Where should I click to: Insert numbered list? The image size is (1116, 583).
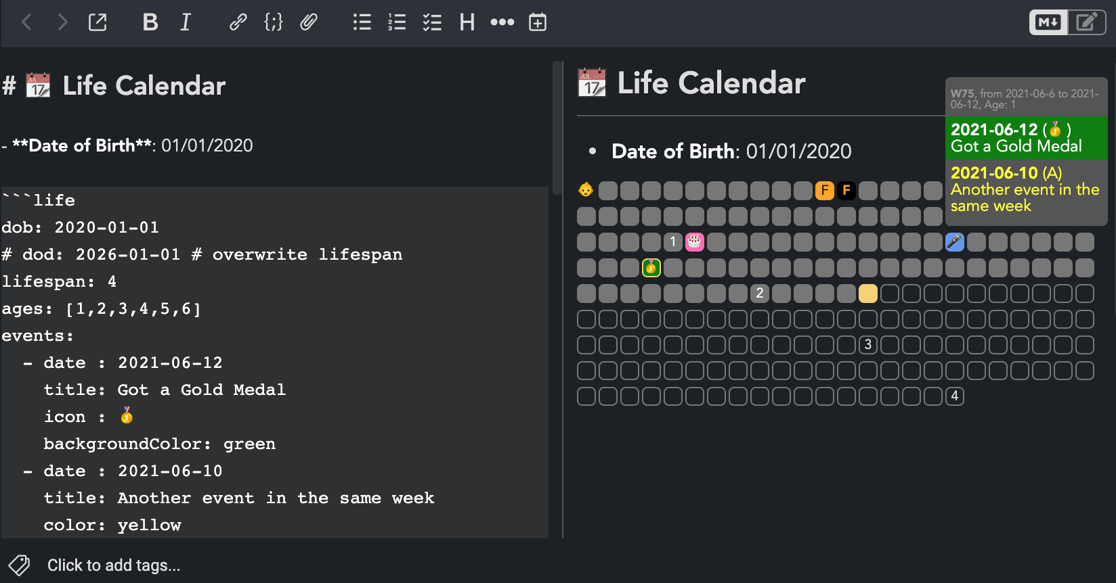(397, 22)
